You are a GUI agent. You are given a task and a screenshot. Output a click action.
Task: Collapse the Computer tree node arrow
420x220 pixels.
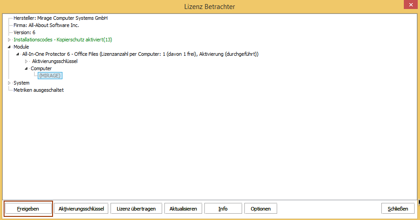pos(26,69)
